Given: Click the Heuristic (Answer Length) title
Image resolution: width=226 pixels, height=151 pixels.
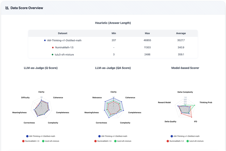Looking at the screenshot, I should [113, 23].
